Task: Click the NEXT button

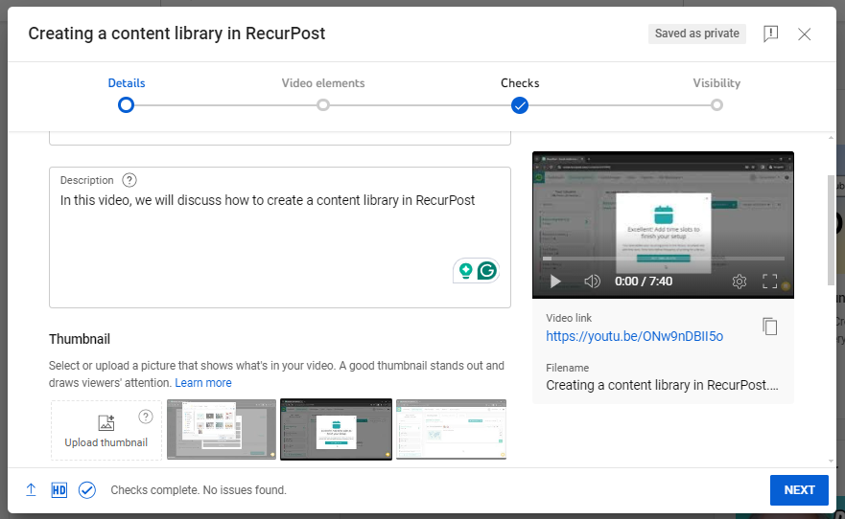Action: [799, 490]
